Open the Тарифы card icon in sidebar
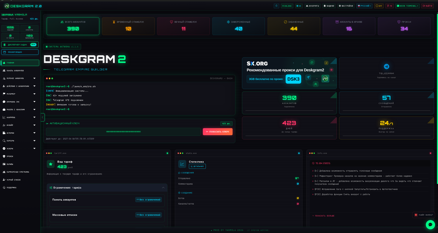 4,164
